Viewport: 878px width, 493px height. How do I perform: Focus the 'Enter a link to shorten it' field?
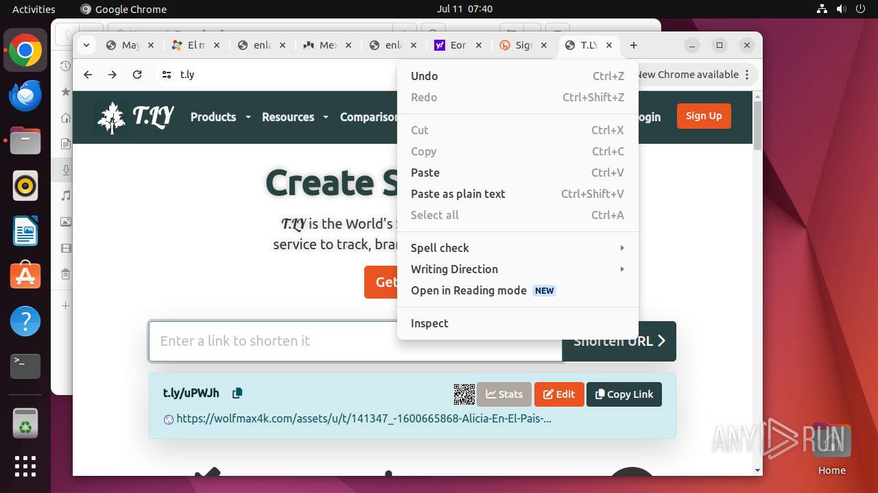355,341
